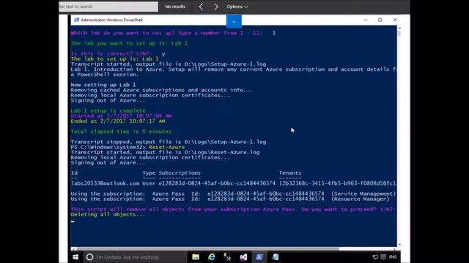This screenshot has height=263, width=469.
Task: Click the 'Now setting up Lab 1' line
Action: click(103, 85)
